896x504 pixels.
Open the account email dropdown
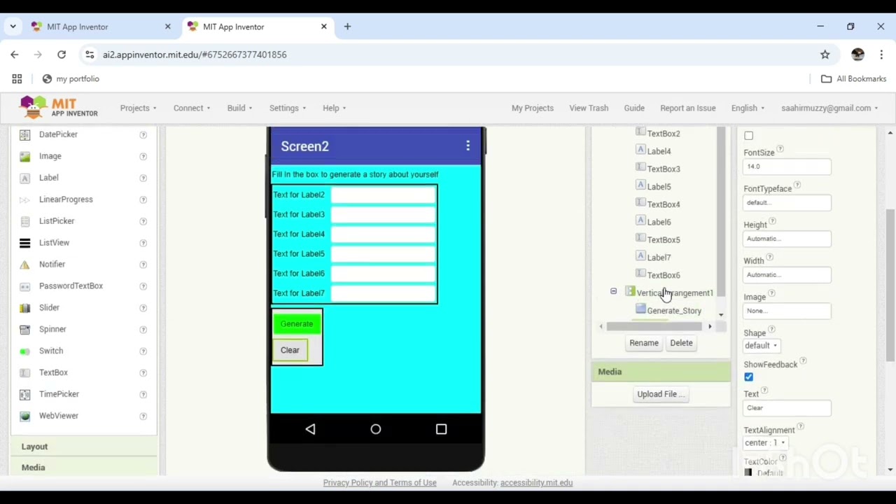829,108
